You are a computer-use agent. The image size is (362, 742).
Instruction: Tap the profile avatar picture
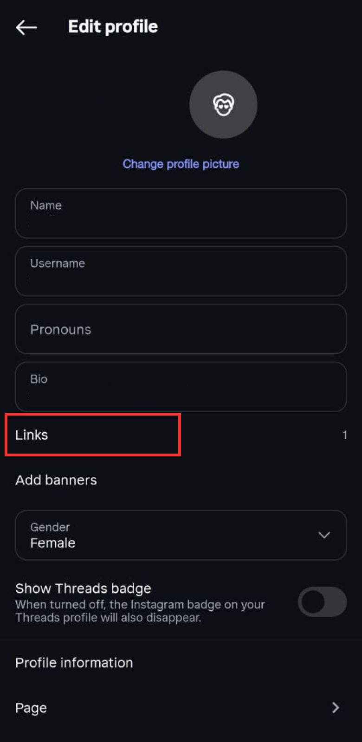pos(223,104)
